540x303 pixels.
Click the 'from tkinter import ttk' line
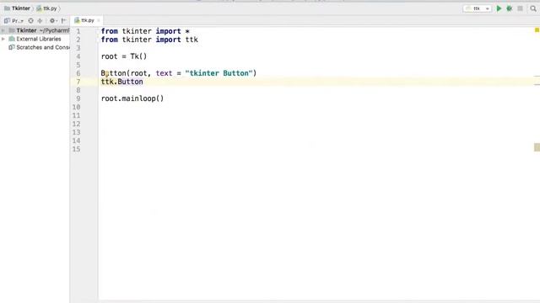(x=149, y=40)
